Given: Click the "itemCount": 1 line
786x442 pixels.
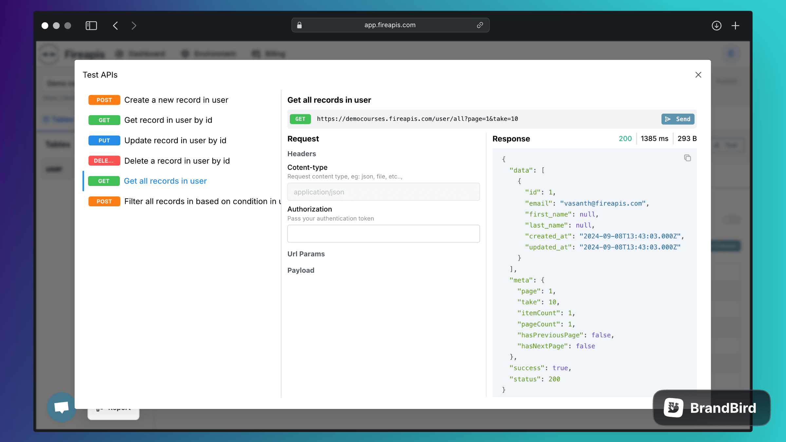Looking at the screenshot, I should pyautogui.click(x=546, y=313).
